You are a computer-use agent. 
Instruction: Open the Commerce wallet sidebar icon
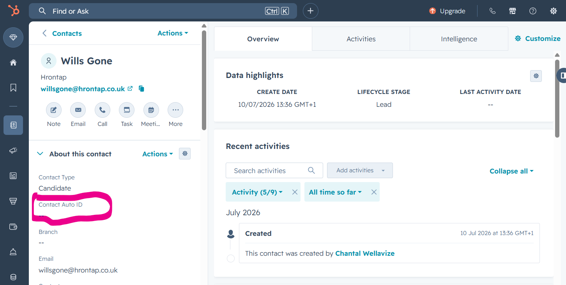13,227
